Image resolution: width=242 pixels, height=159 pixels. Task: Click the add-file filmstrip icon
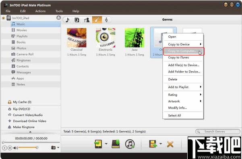[153, 144]
